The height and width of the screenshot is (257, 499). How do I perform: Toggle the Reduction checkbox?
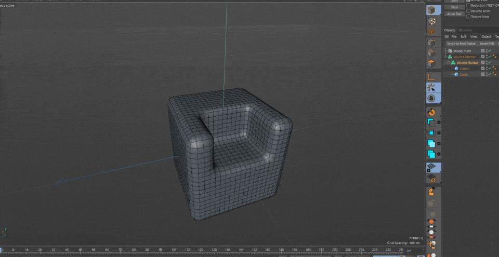[x=468, y=5]
